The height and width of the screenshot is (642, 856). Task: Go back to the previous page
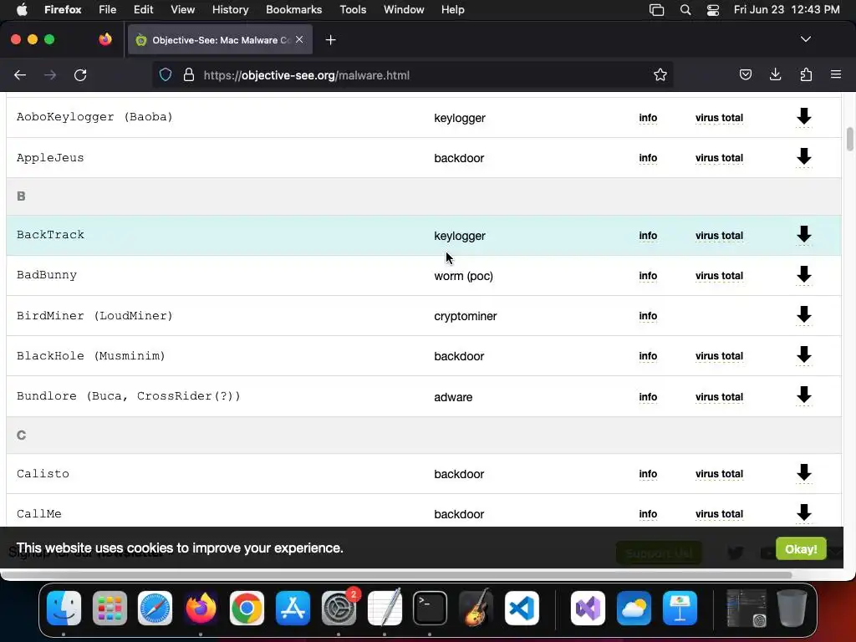coord(20,75)
